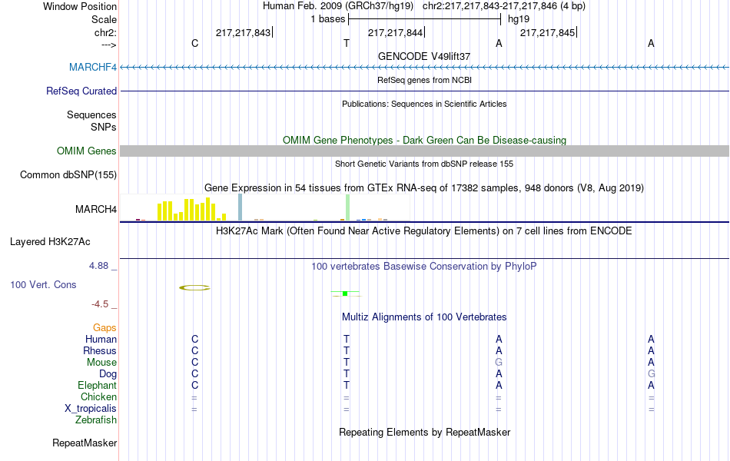The image size is (730, 461).
Task: Click the gray OMIM Genes bar
Action: [425, 151]
